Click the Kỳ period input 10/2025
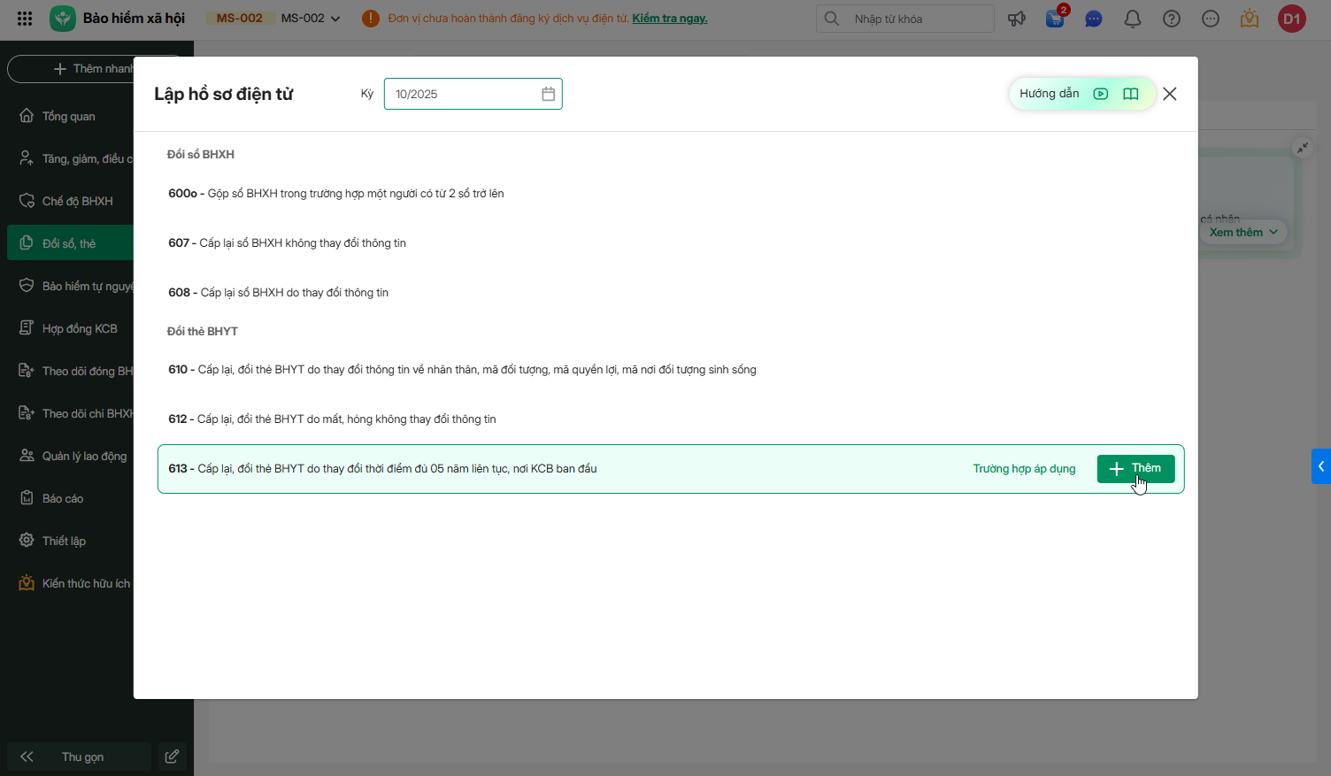 pos(473,94)
